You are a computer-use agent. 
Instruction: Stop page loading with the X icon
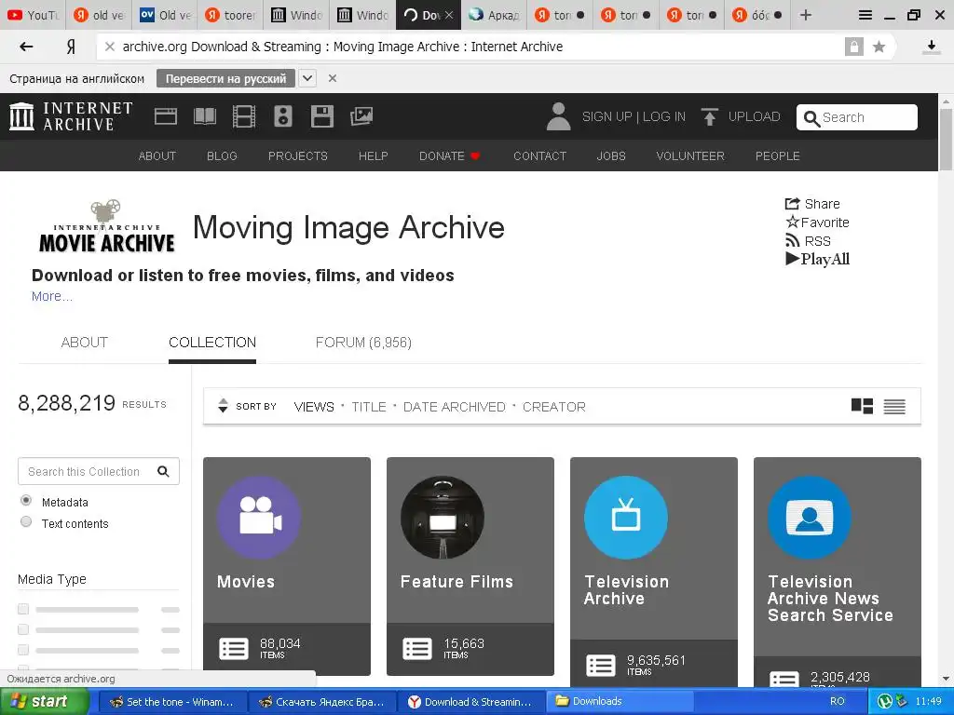pos(110,47)
